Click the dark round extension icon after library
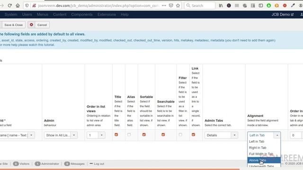 tap(229, 6)
